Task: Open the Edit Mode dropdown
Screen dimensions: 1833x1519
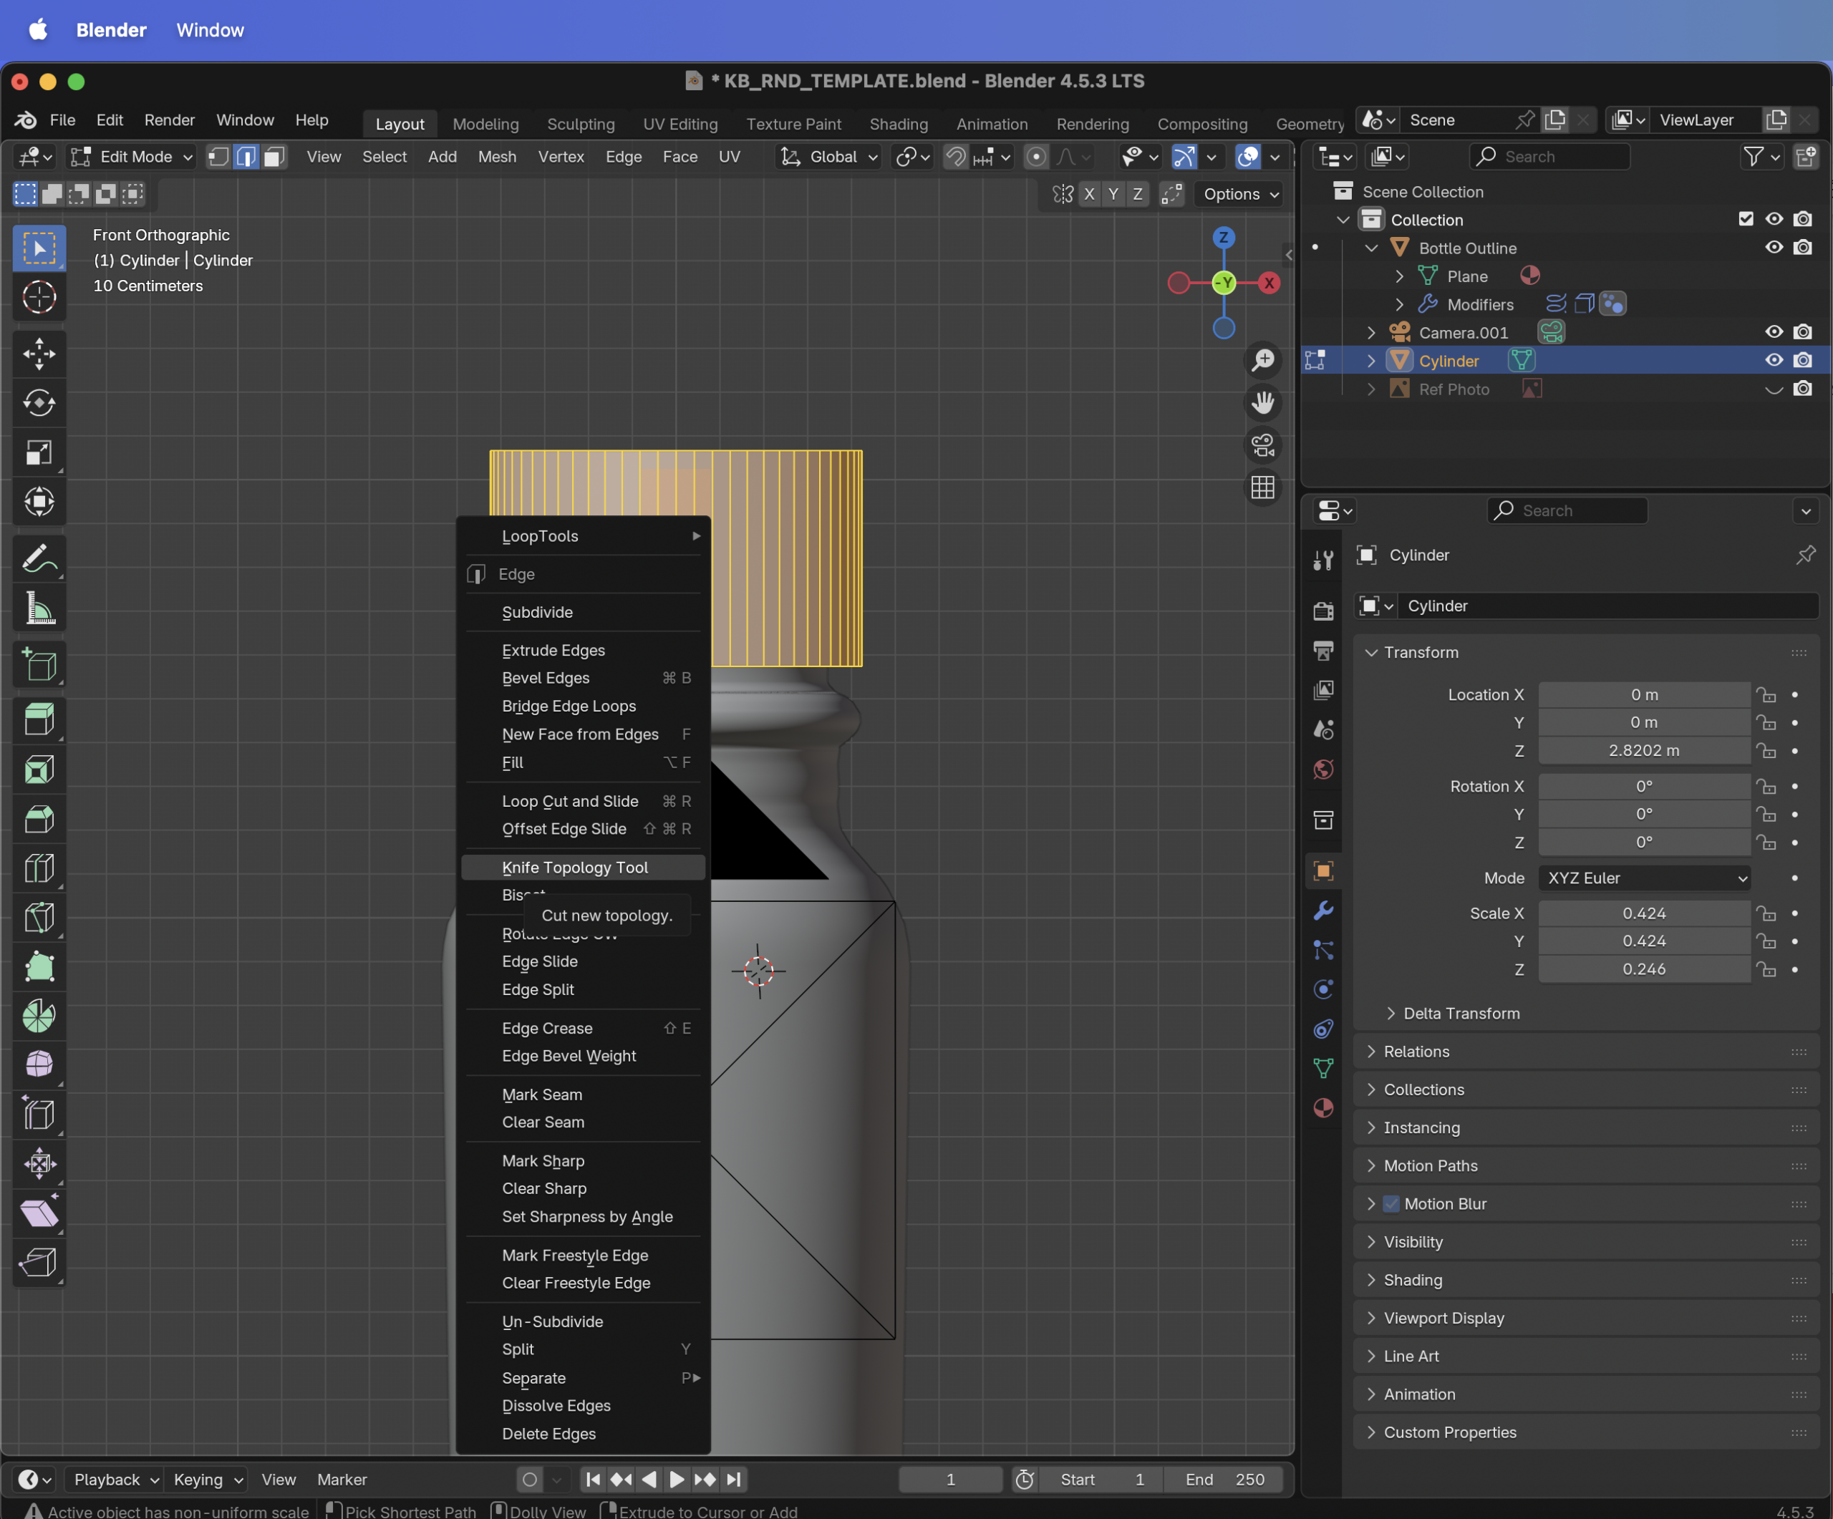Action: pos(131,157)
